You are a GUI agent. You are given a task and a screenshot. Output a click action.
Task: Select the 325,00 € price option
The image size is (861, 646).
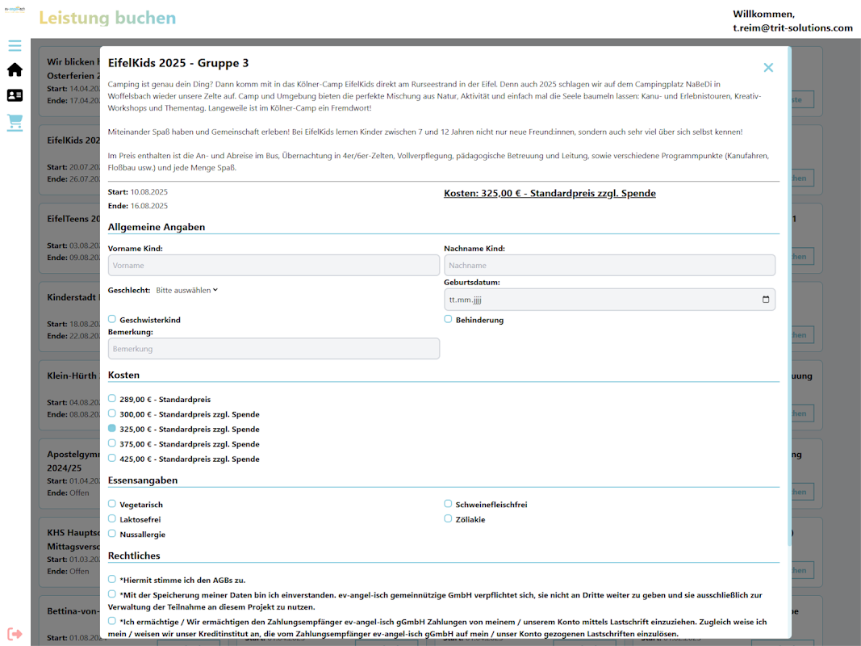coord(112,429)
